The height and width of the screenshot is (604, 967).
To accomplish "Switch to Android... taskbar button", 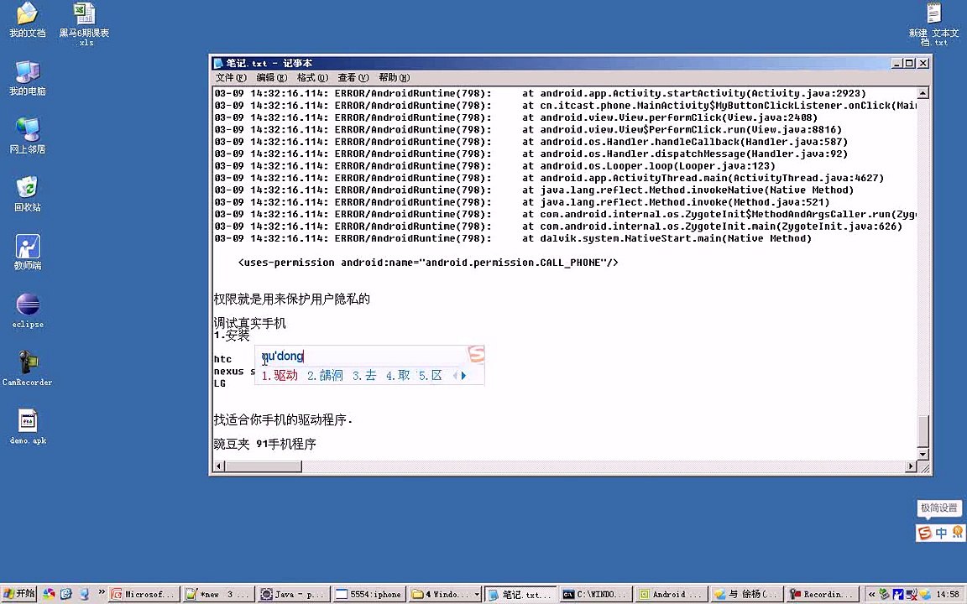I will pyautogui.click(x=671, y=594).
